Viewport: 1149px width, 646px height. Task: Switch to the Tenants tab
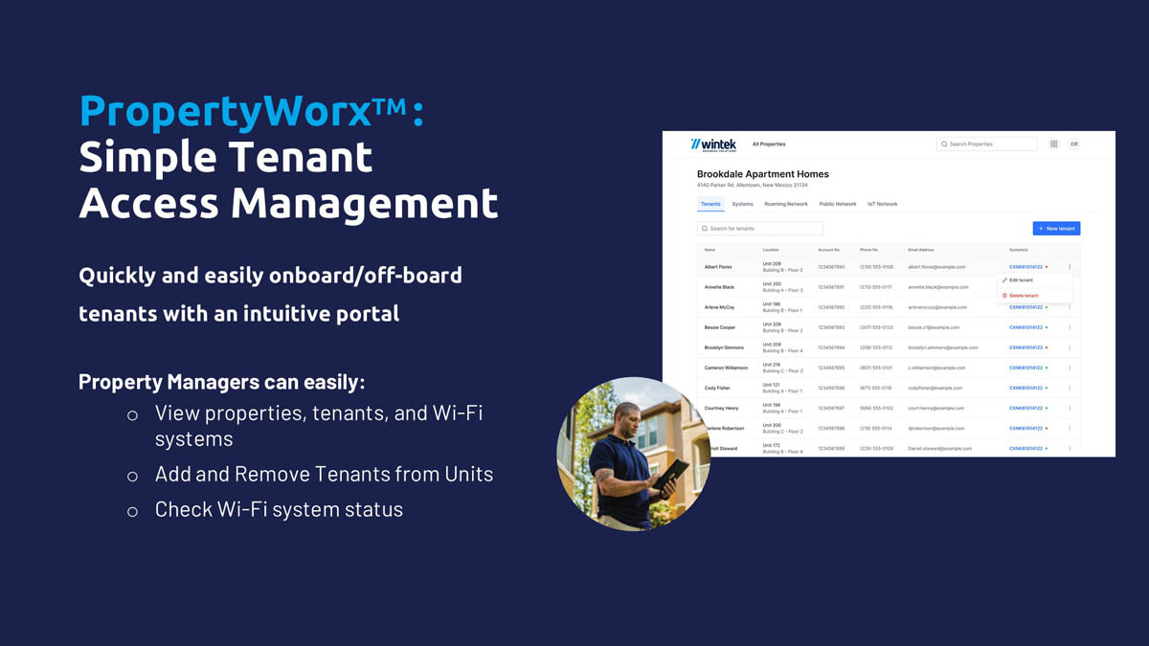tap(710, 204)
